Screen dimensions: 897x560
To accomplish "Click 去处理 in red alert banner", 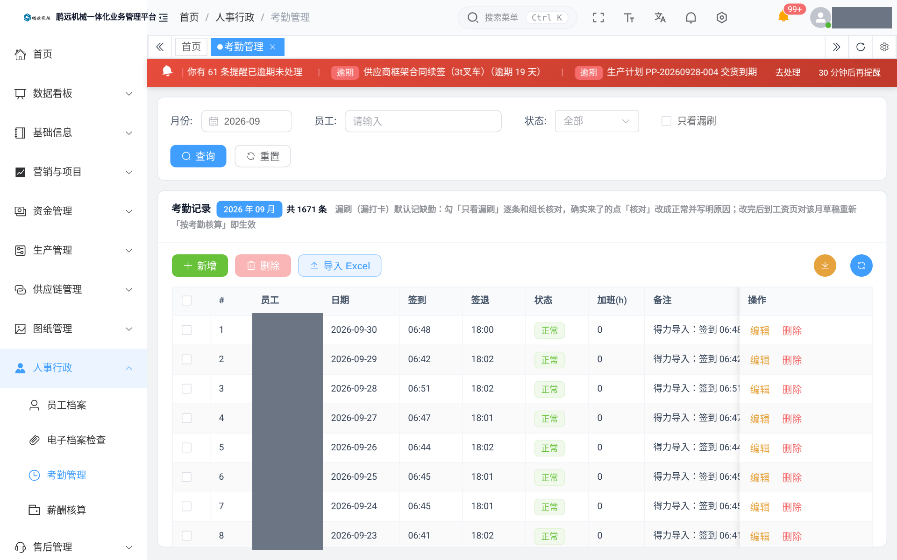I will pyautogui.click(x=788, y=73).
